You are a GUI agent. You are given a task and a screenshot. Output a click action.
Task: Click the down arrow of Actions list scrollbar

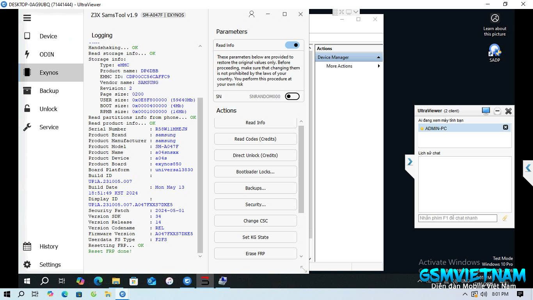pyautogui.click(x=301, y=256)
